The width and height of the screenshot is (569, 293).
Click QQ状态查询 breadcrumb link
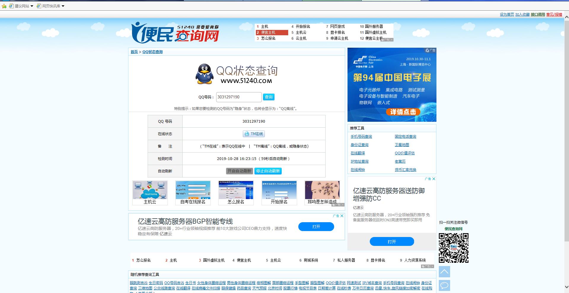tap(152, 52)
